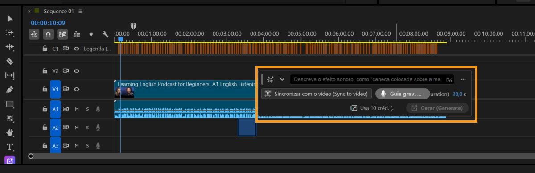Click the Add Edit icon beside markers
535x173 pixels.
[77, 34]
